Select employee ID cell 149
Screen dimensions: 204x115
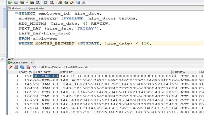pos(26,84)
